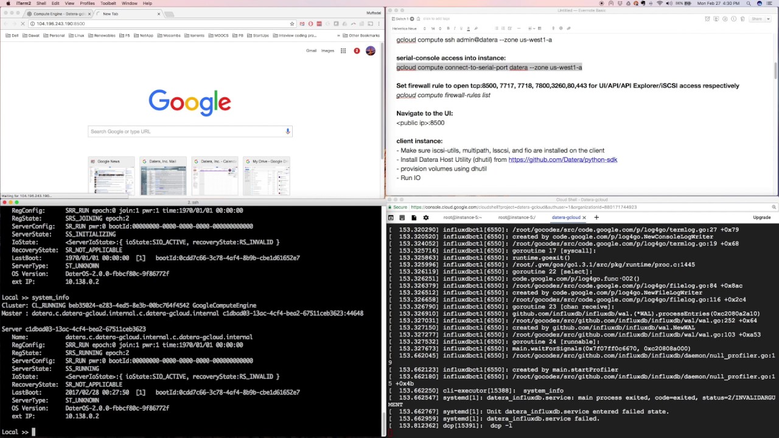This screenshot has width=779, height=438.
Task: Open iTerm2 Toolbelt menu
Action: point(108,3)
